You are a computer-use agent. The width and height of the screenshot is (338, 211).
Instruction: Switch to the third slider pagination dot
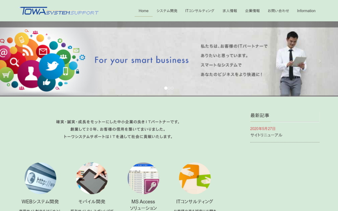click(x=172, y=88)
